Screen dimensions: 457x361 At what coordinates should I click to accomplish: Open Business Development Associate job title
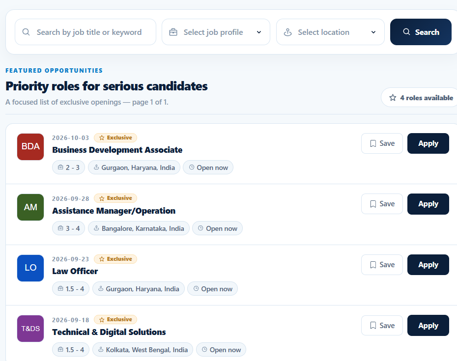tap(117, 150)
